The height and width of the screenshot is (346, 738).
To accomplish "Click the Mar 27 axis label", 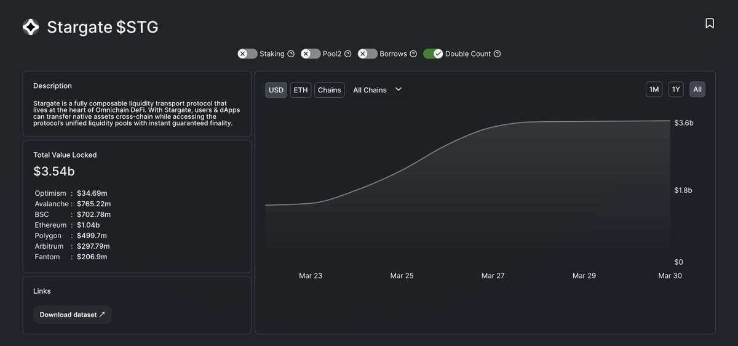I will tap(493, 276).
